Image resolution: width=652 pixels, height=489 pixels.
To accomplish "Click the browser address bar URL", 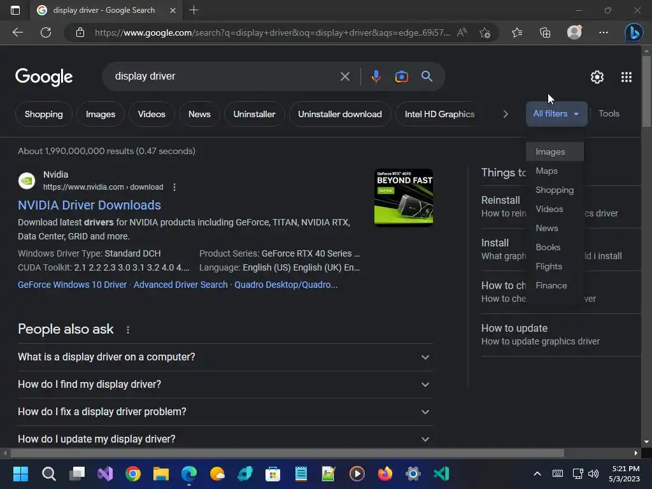I will pyautogui.click(x=272, y=32).
